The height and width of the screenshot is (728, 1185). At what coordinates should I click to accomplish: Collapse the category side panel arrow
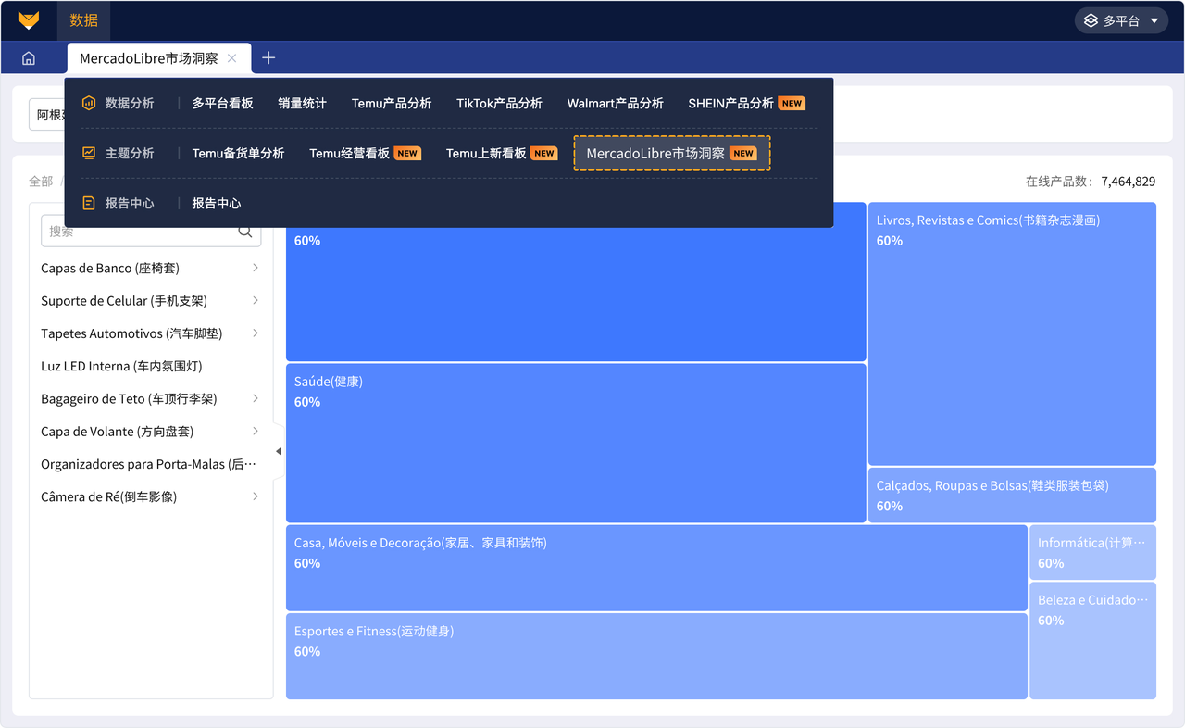click(279, 452)
